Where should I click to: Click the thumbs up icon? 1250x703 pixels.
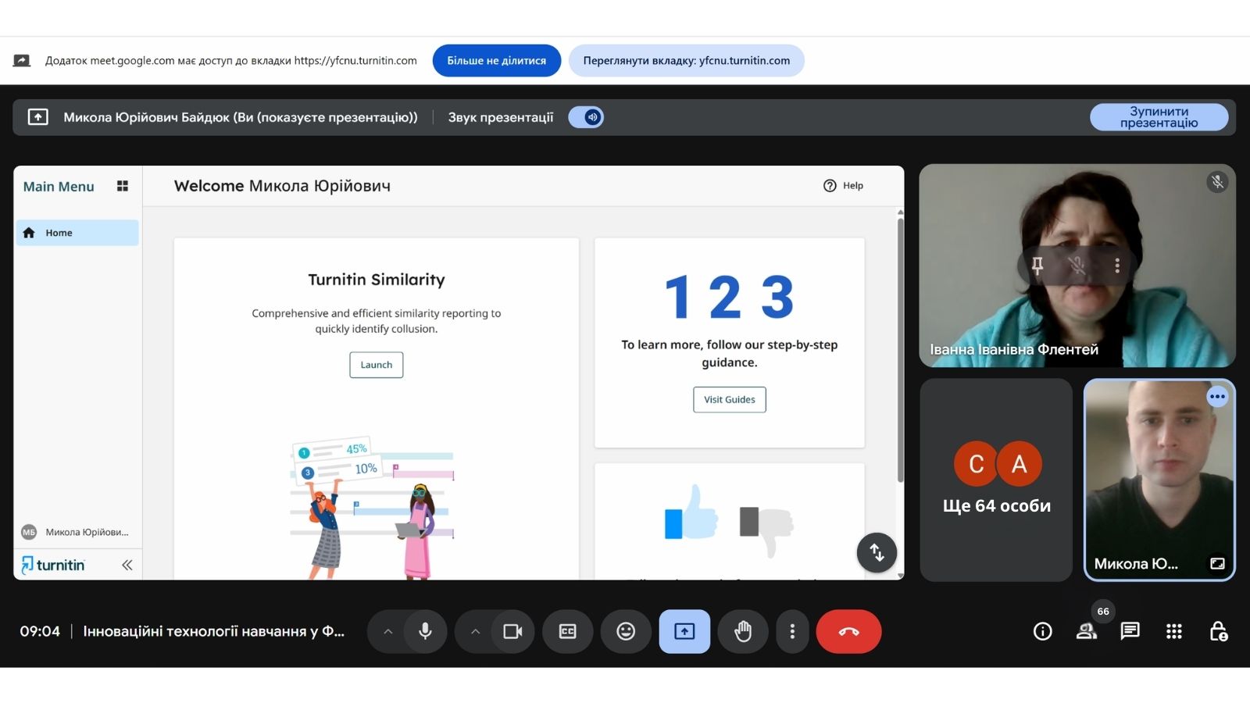pos(691,514)
